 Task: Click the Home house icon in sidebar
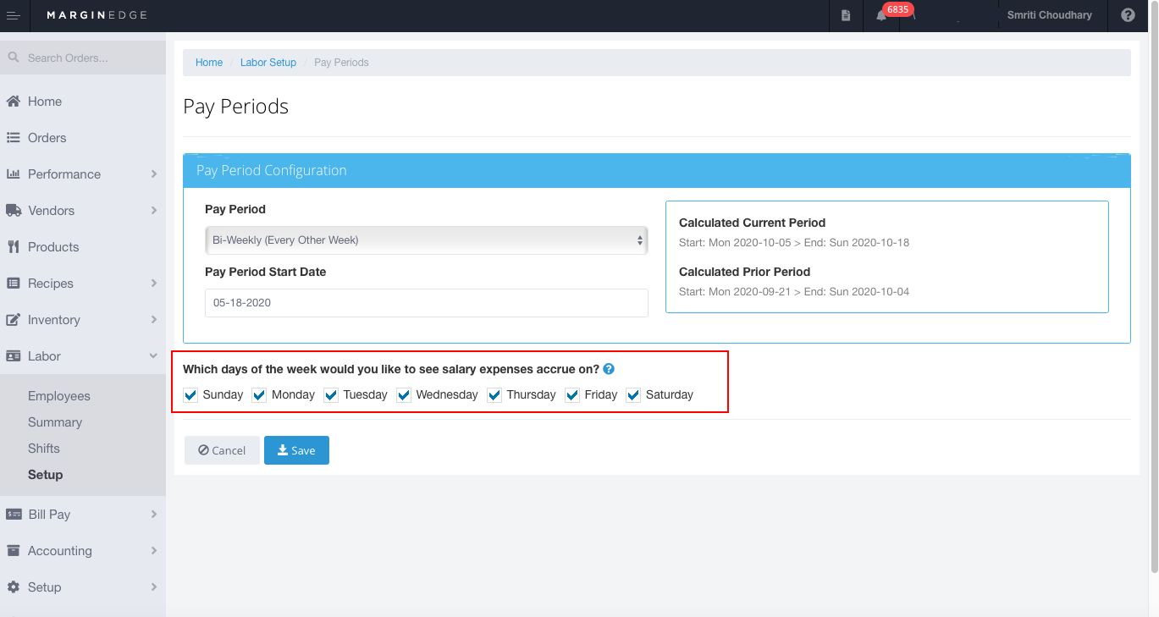click(14, 102)
